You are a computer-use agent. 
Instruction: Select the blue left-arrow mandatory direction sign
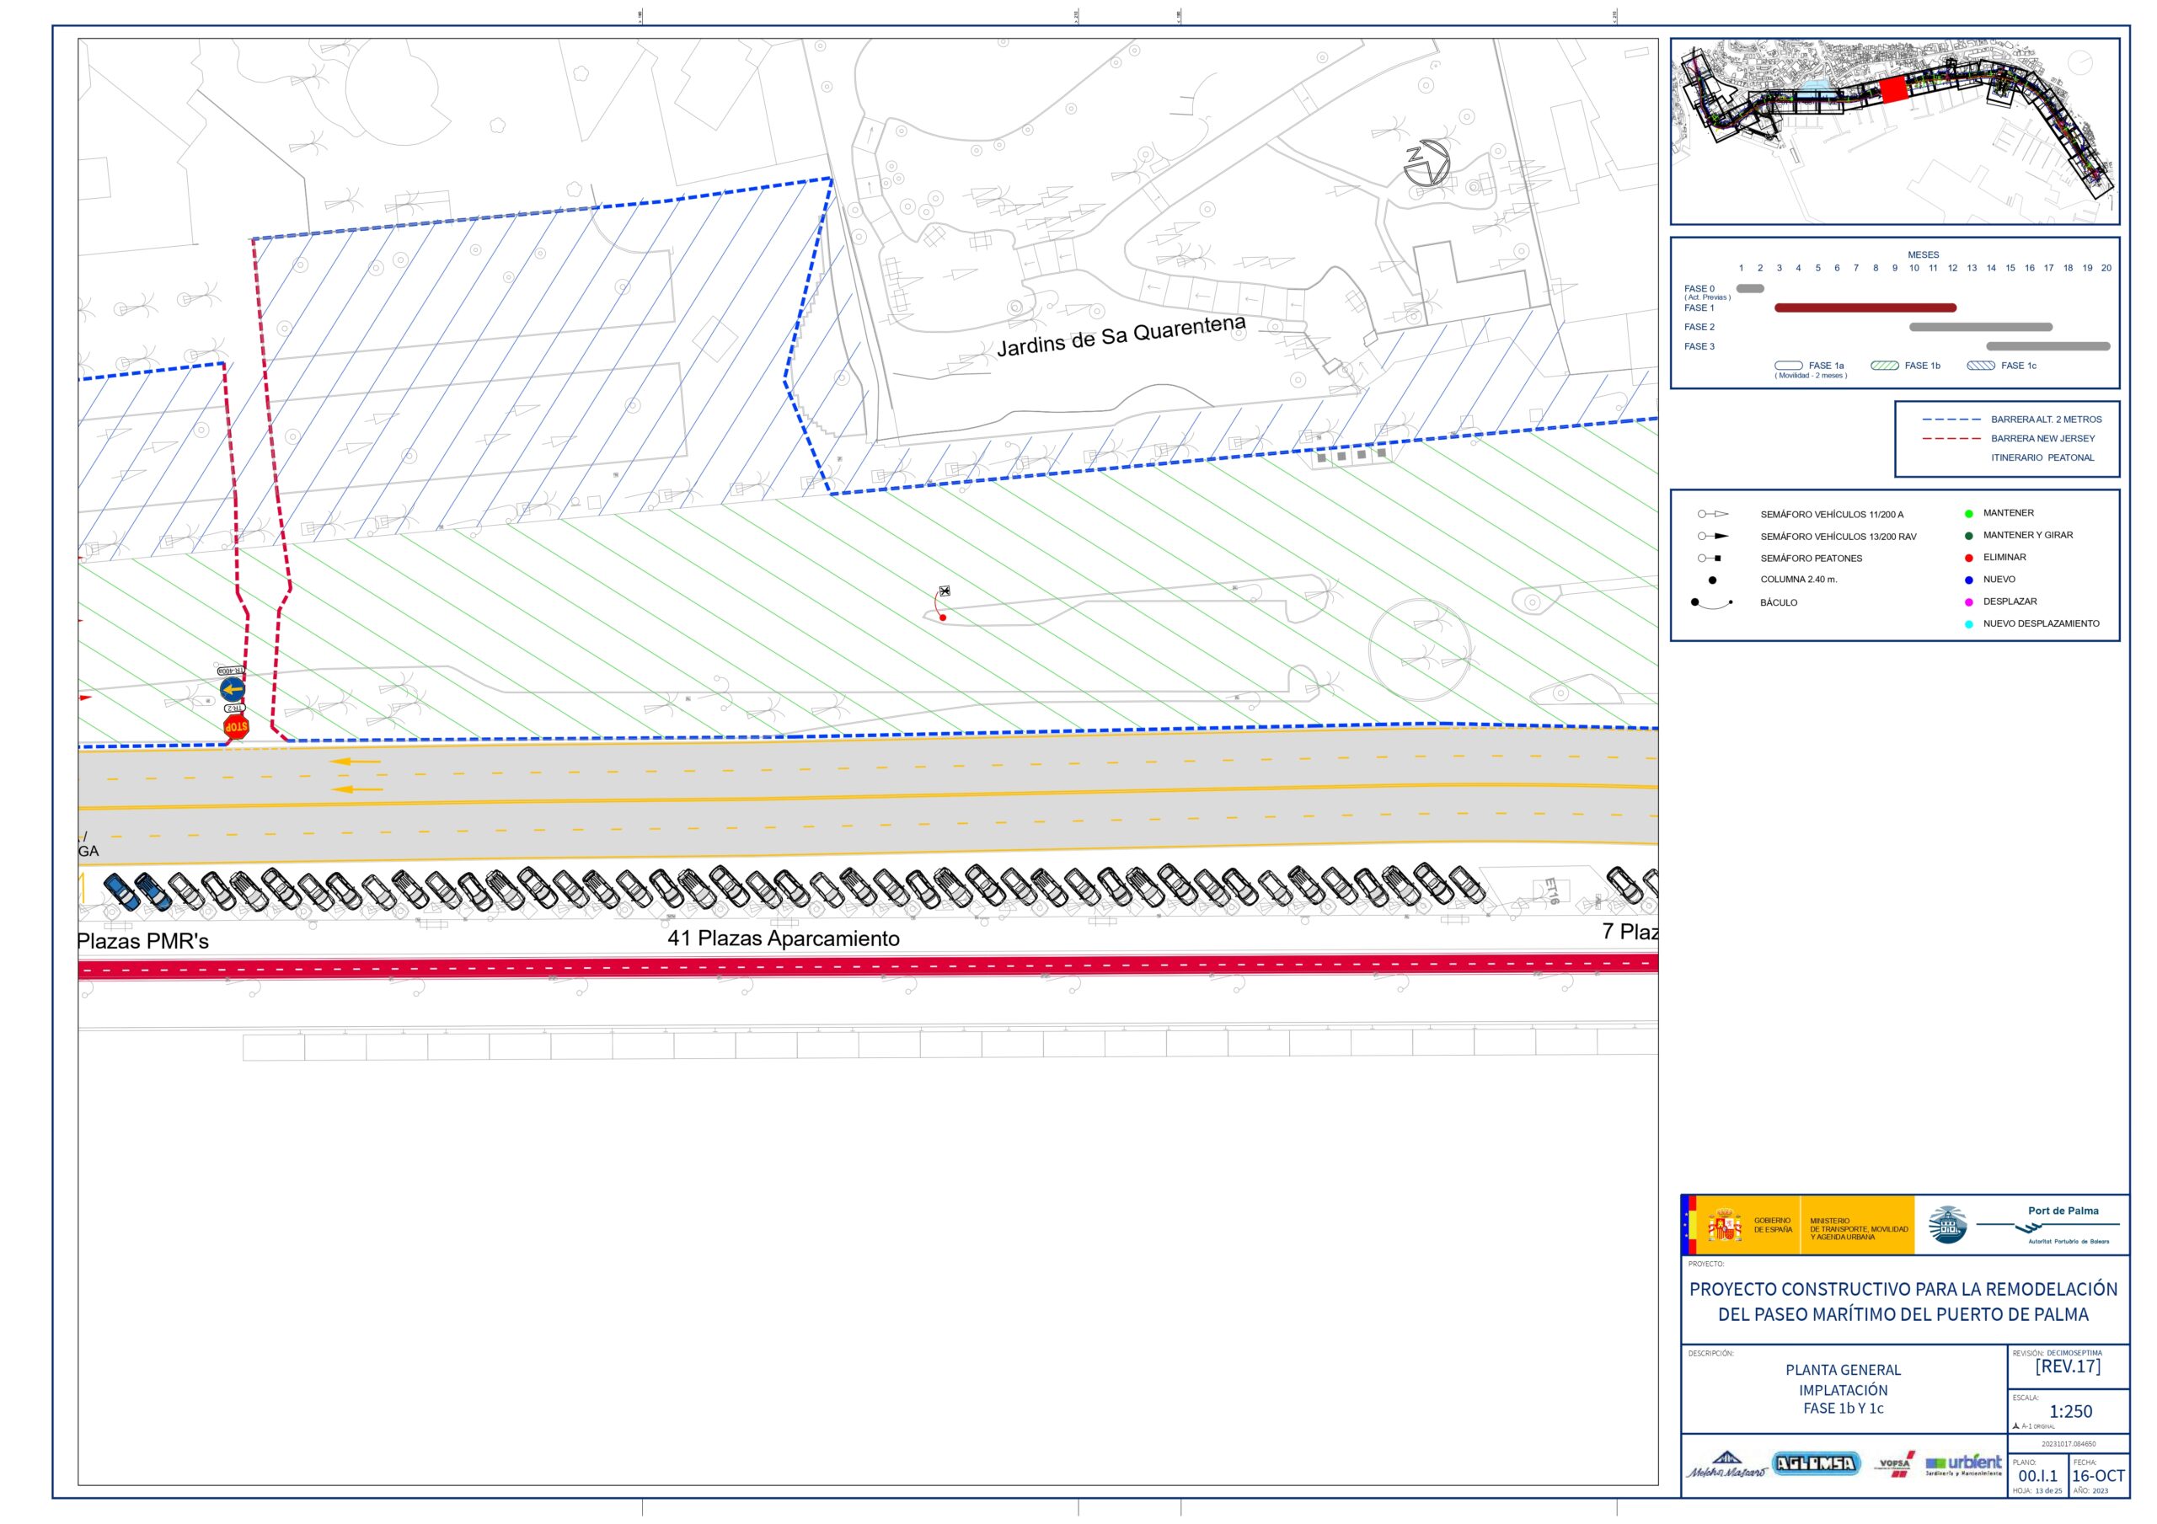click(x=232, y=690)
